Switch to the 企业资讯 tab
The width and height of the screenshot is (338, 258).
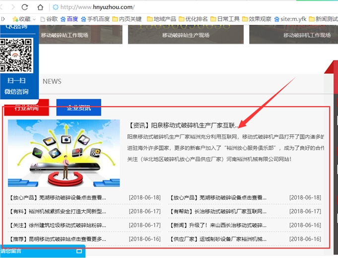pos(79,107)
